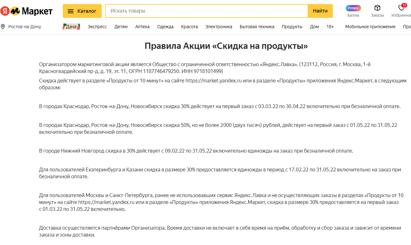Open the Yandex Market logo homepage

click(x=26, y=11)
